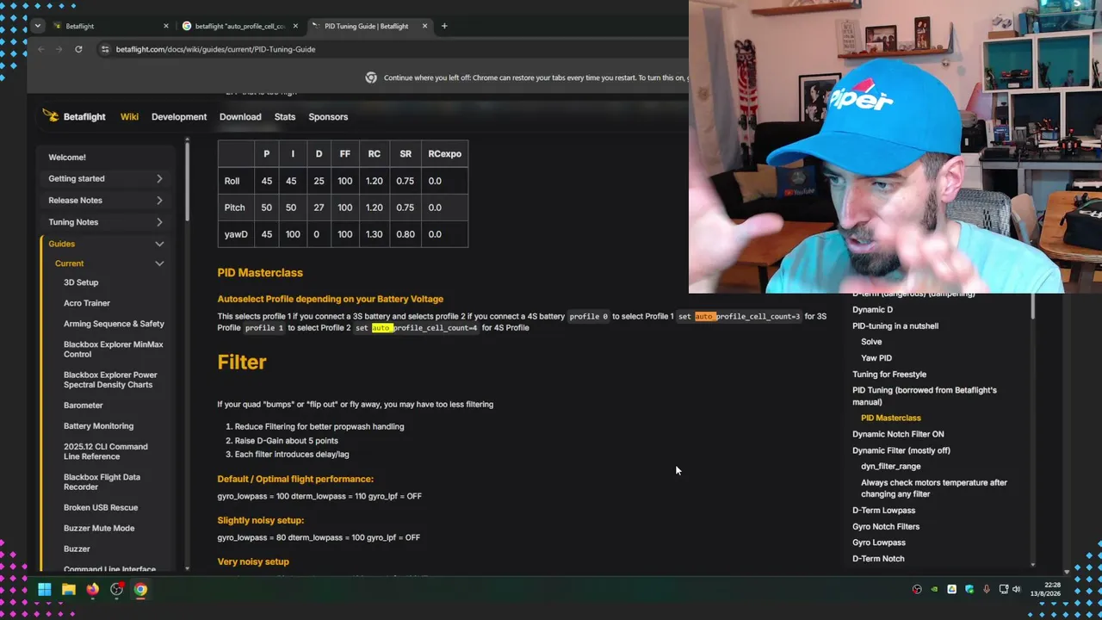Image resolution: width=1102 pixels, height=620 pixels.
Task: Close the Betaflight first tab
Action: pos(166,26)
